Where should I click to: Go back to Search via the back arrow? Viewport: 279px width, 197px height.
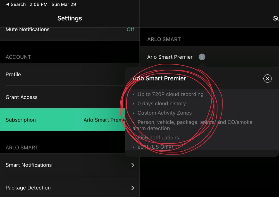click(16, 4)
